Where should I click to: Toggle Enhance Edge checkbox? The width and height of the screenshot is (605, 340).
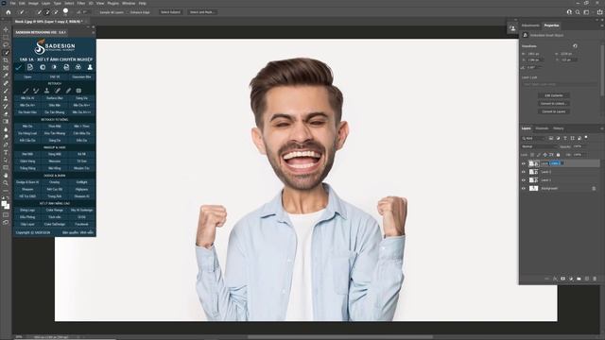(x=128, y=12)
